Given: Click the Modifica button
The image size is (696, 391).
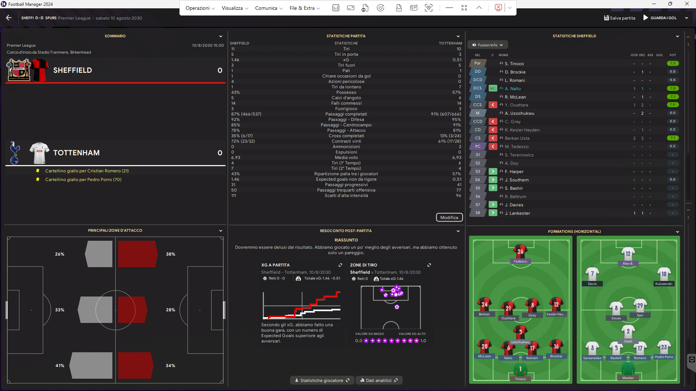Looking at the screenshot, I should [449, 217].
